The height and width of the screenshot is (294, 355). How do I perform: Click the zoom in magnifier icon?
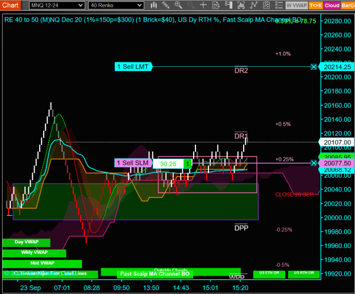pyautogui.click(x=178, y=5)
